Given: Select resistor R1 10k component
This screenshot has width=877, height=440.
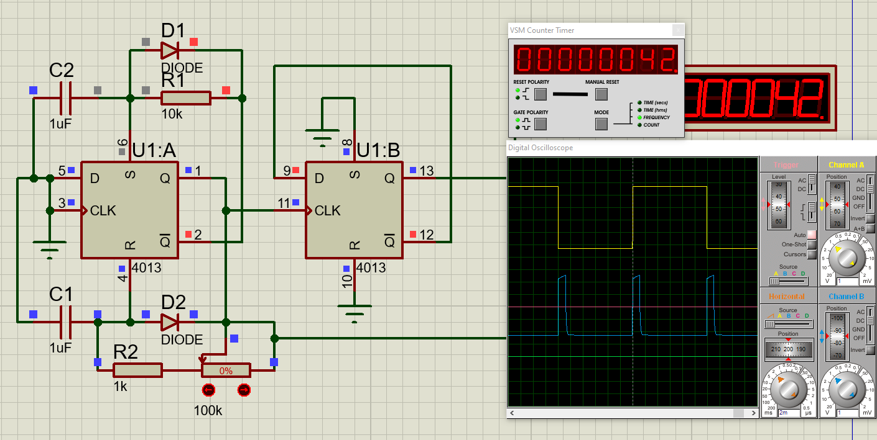Looking at the screenshot, I should pos(185,98).
